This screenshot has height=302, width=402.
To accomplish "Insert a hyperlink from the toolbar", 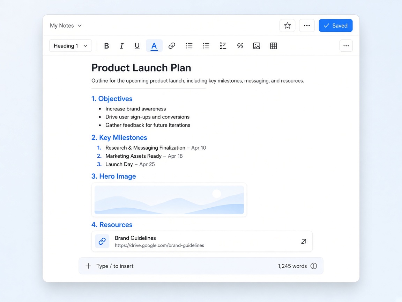I will (172, 46).
